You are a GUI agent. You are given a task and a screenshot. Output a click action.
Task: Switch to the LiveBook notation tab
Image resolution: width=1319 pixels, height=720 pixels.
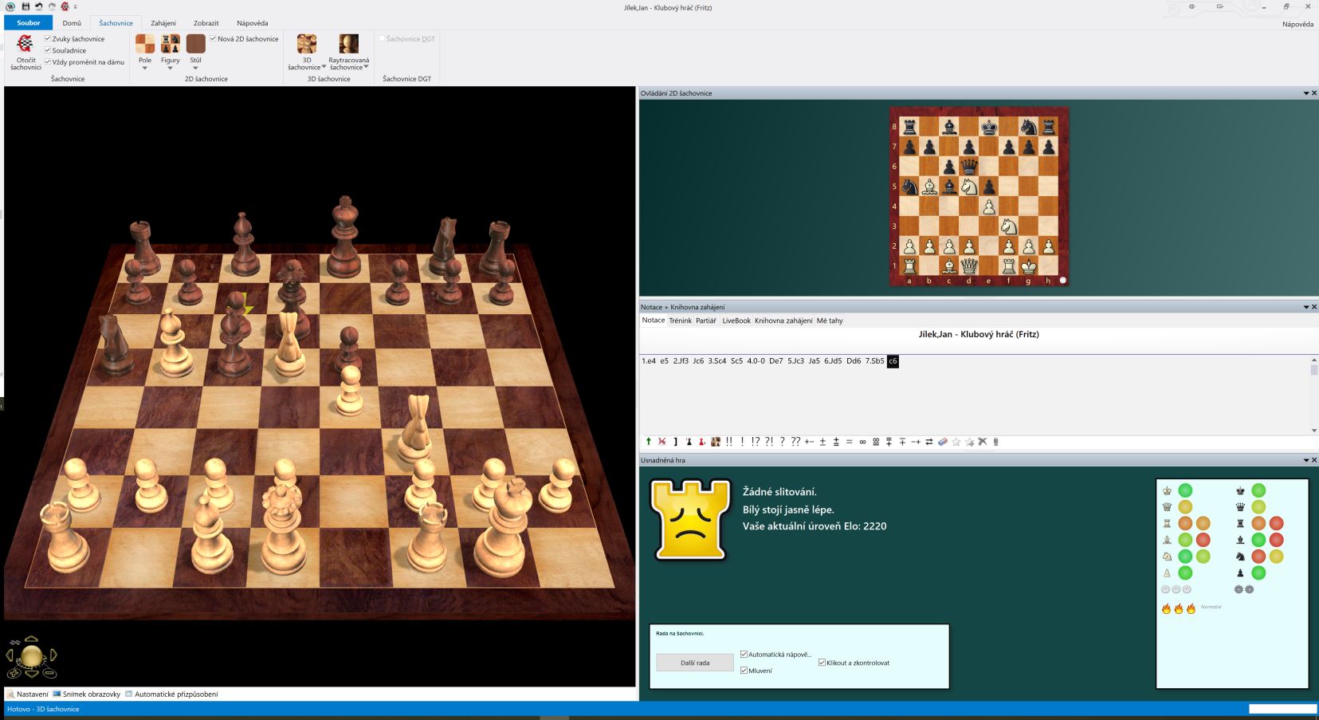pyautogui.click(x=736, y=321)
